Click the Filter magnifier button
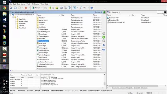The height and width of the screenshot is (94, 167). pyautogui.click(x=83, y=8)
